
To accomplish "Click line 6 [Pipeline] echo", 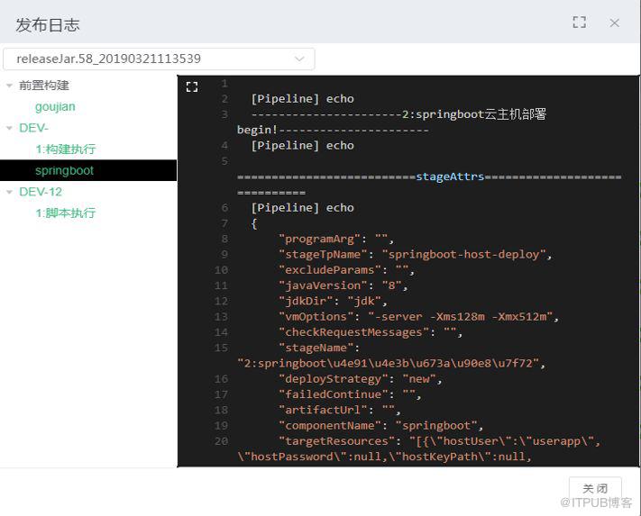I will tap(303, 208).
